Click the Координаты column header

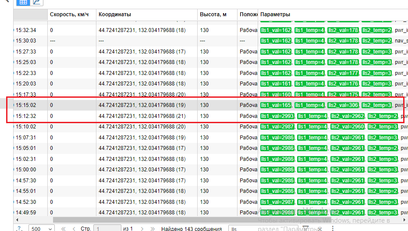pyautogui.click(x=115, y=14)
